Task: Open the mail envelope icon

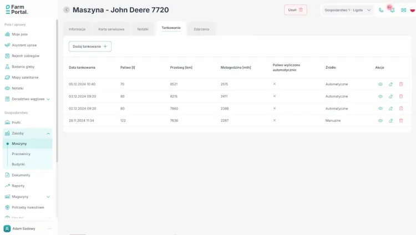Action: [x=403, y=10]
